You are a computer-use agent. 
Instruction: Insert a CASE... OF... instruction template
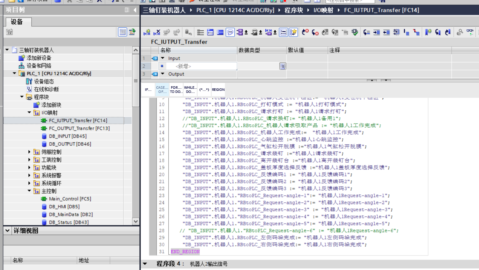162,90
